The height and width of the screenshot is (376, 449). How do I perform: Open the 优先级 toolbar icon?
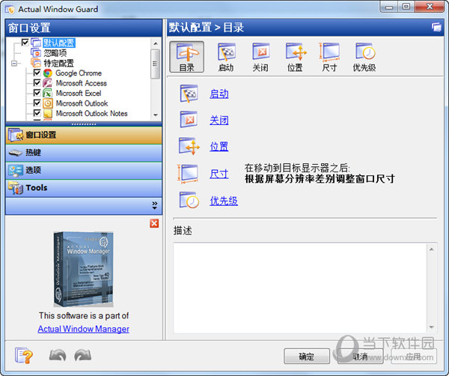point(364,56)
